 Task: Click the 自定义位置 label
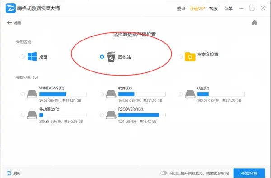208,54
